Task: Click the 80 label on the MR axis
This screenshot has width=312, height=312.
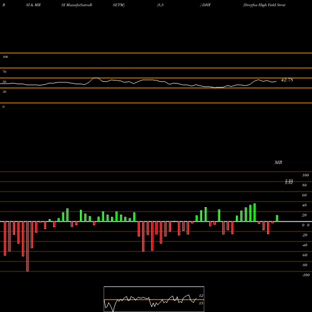Action: 305,185
